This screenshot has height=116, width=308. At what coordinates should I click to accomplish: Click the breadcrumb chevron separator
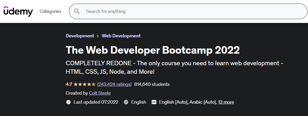(98, 36)
